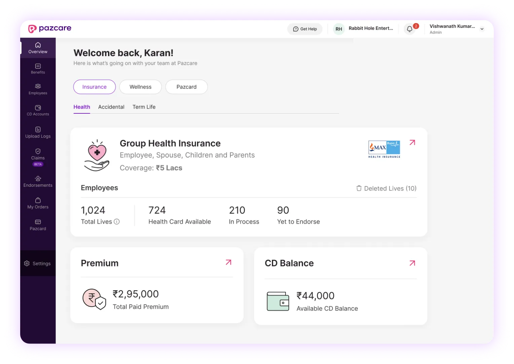View Deleted Lives (10) list
514x364 pixels.
click(x=386, y=188)
